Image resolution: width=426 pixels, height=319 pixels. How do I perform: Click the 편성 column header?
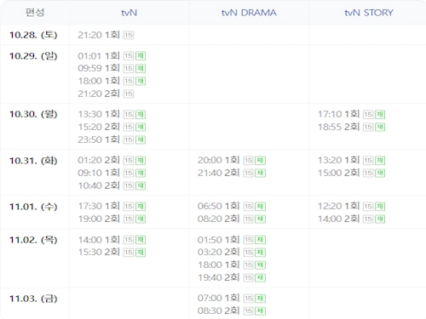(x=35, y=13)
